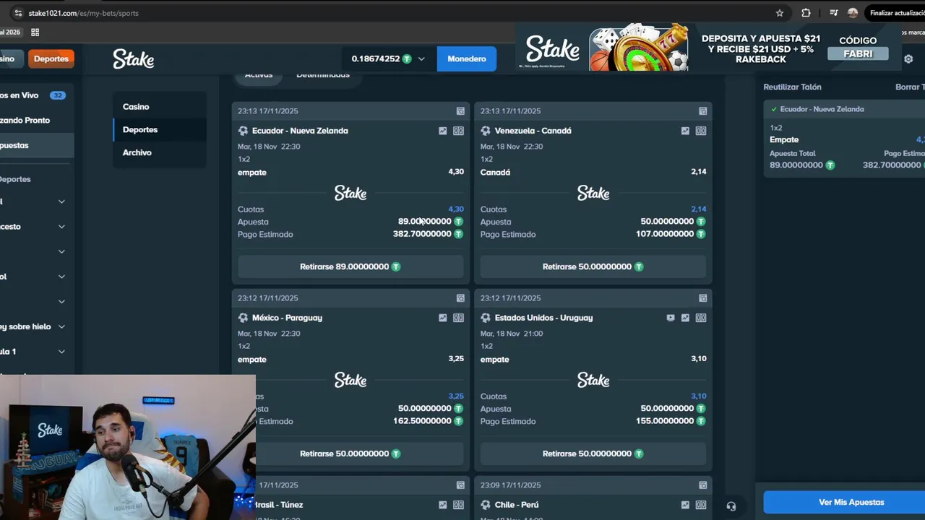Open live support headset icon
Screen dimensions: 925x520
[731, 506]
